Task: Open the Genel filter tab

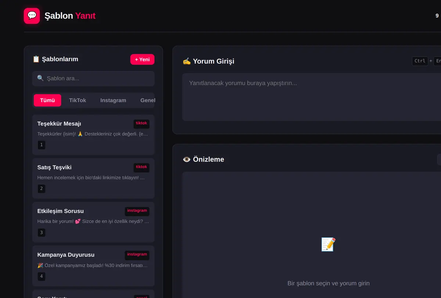Action: (148, 100)
